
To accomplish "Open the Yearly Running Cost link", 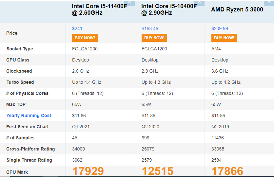I will click(29, 115).
